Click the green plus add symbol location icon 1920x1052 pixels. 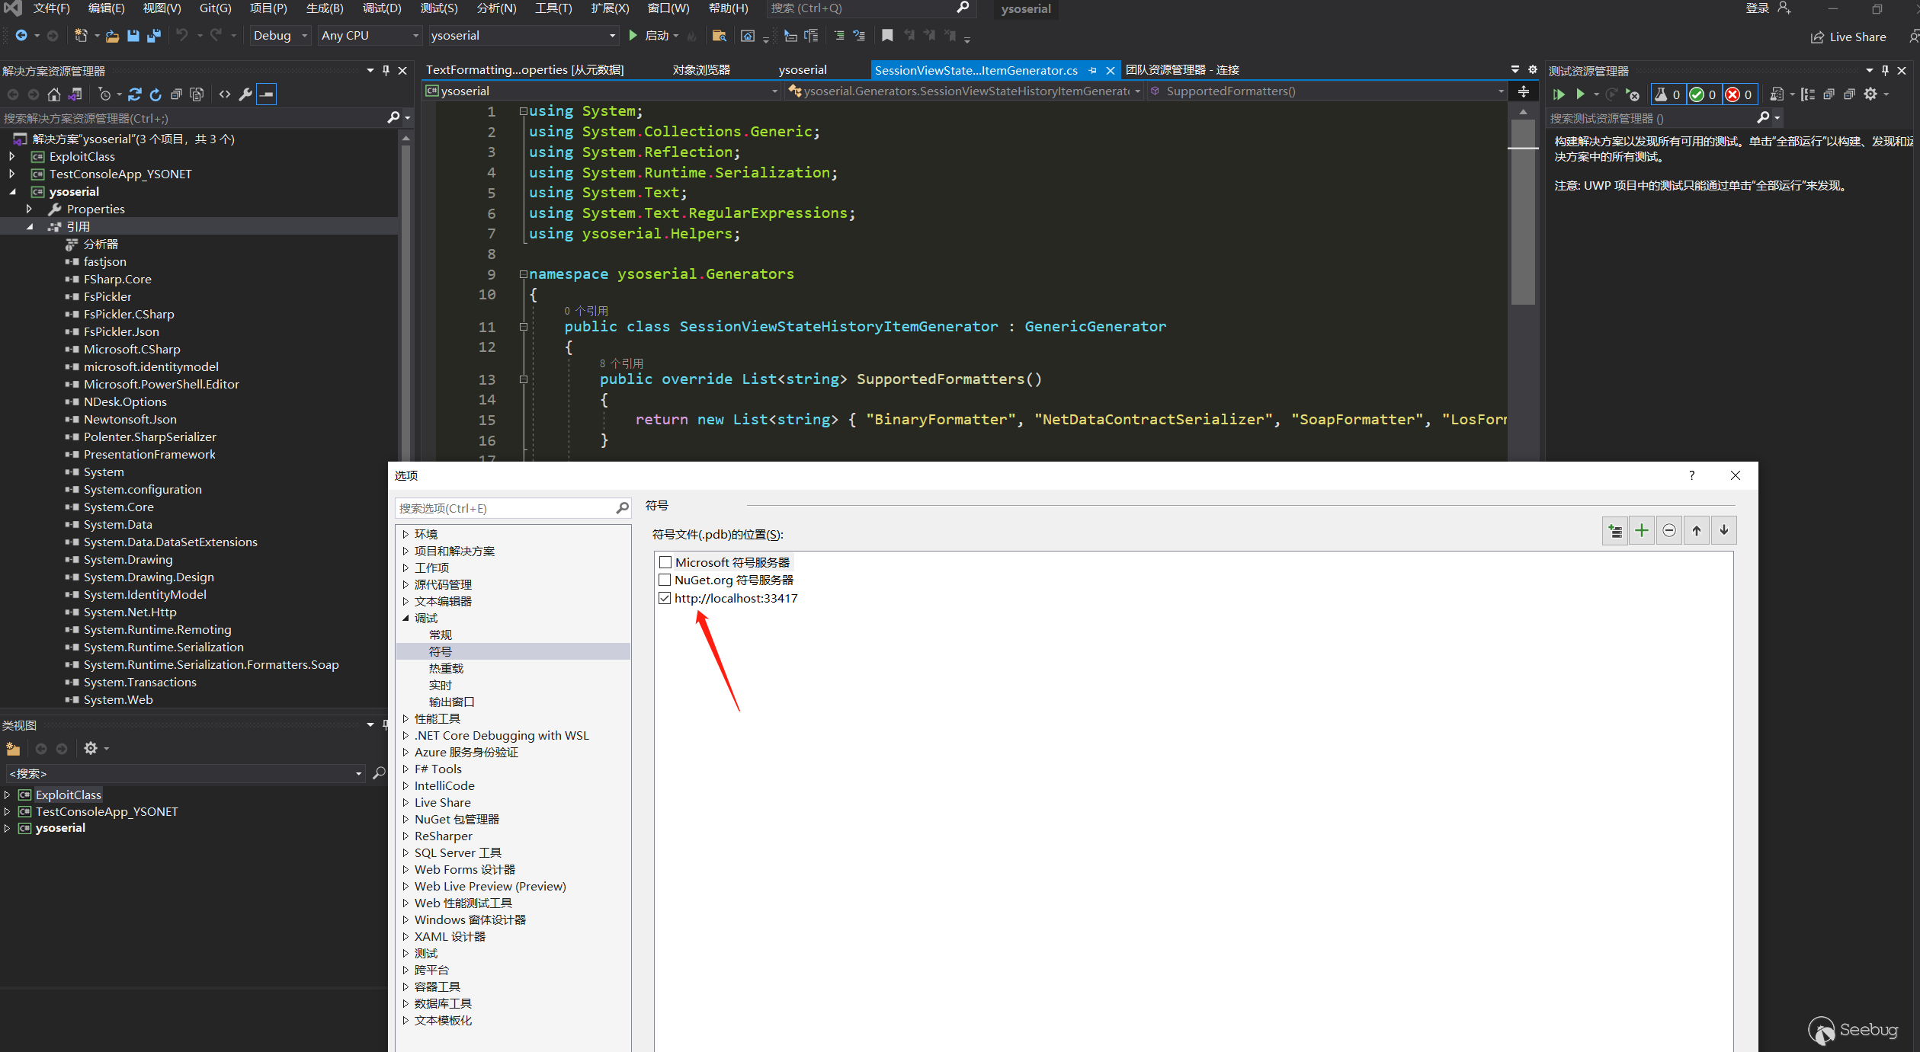point(1641,531)
